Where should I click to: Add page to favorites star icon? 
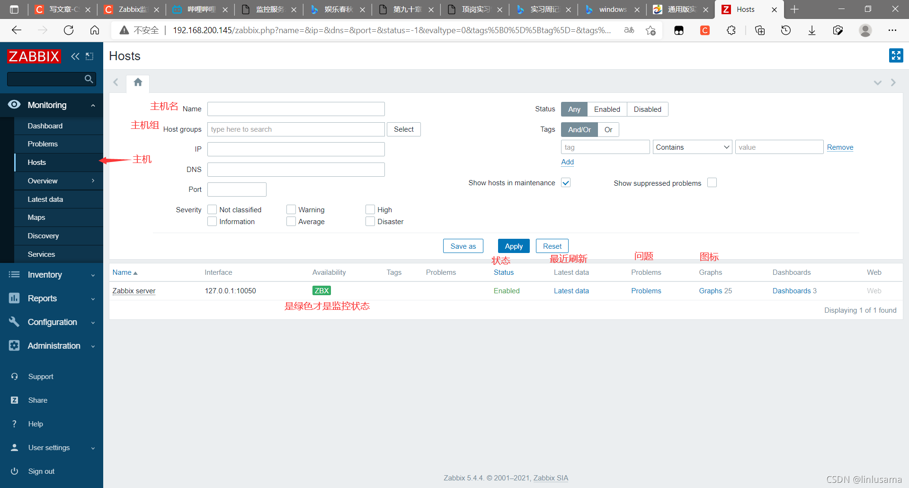point(651,30)
